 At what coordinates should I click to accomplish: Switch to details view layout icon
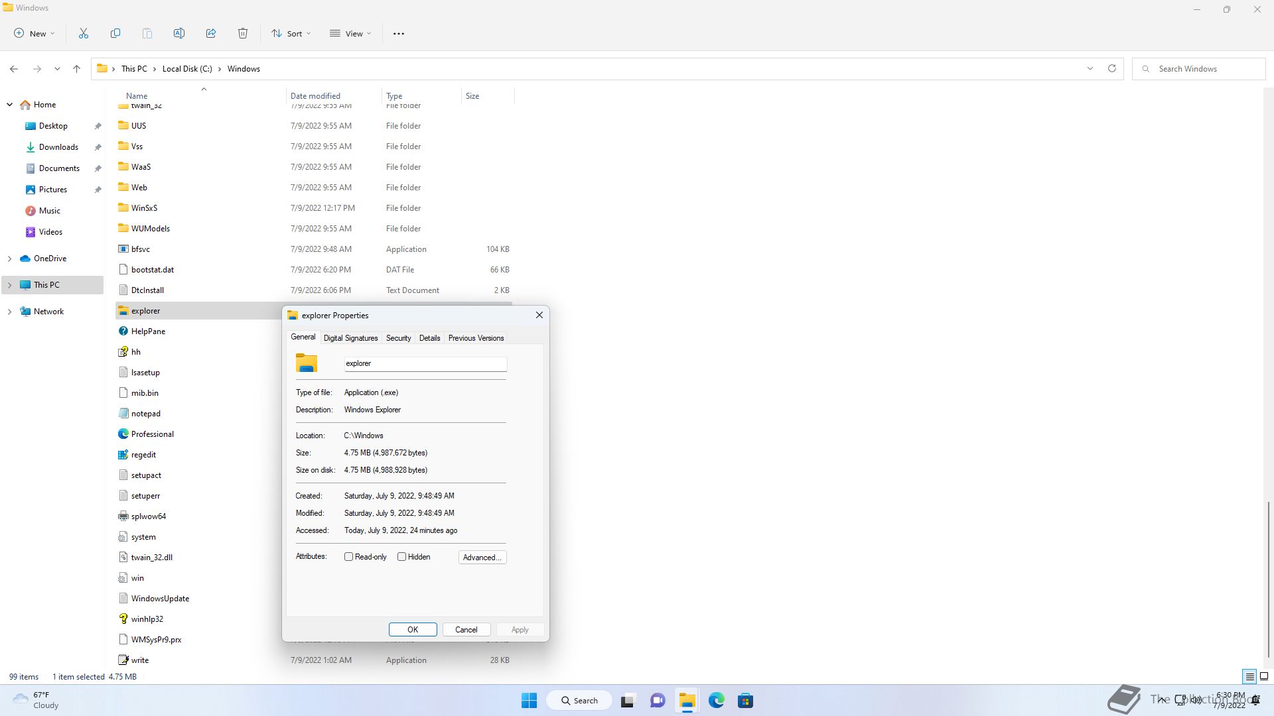click(1249, 677)
